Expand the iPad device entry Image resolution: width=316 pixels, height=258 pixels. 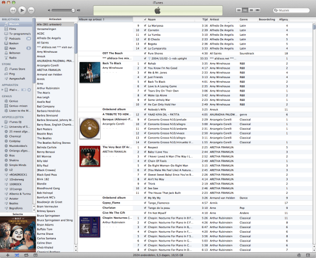pos(2,90)
